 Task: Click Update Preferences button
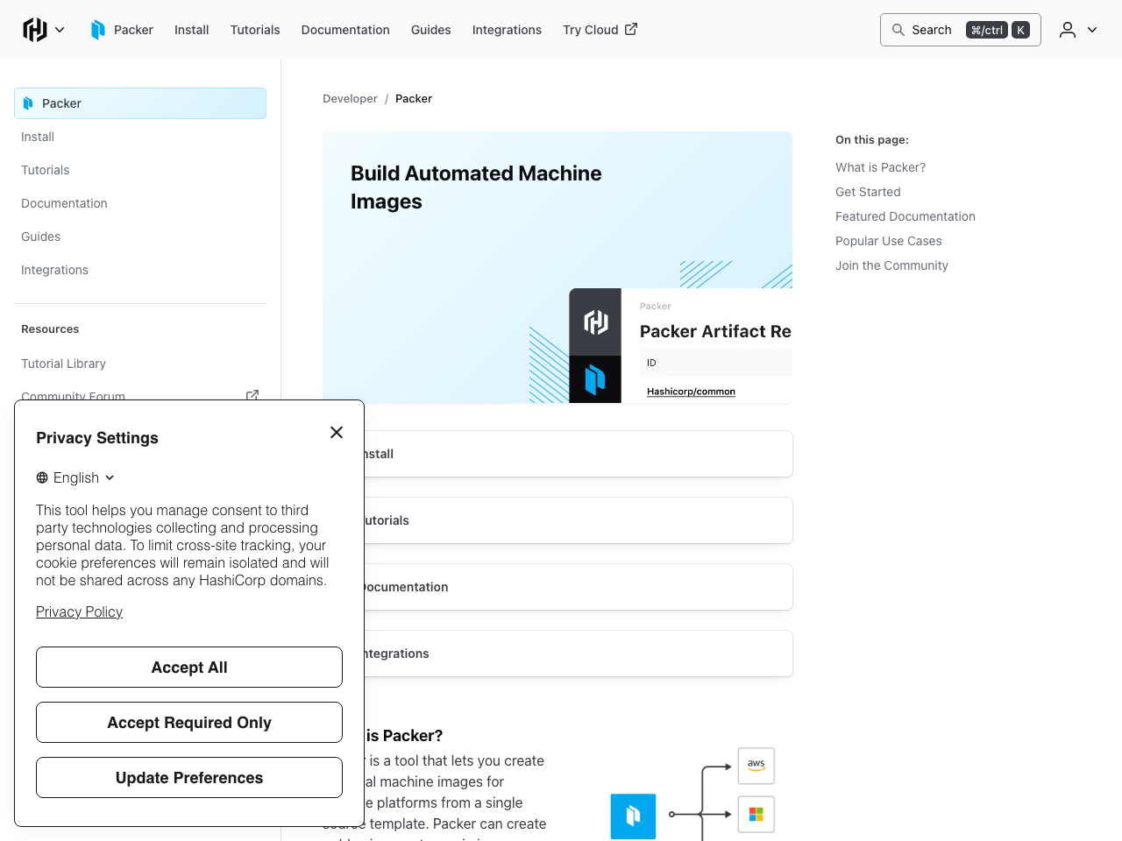pyautogui.click(x=189, y=778)
